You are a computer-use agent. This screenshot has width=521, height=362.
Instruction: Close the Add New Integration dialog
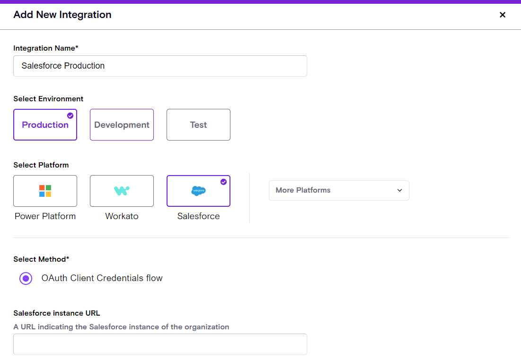pyautogui.click(x=503, y=15)
